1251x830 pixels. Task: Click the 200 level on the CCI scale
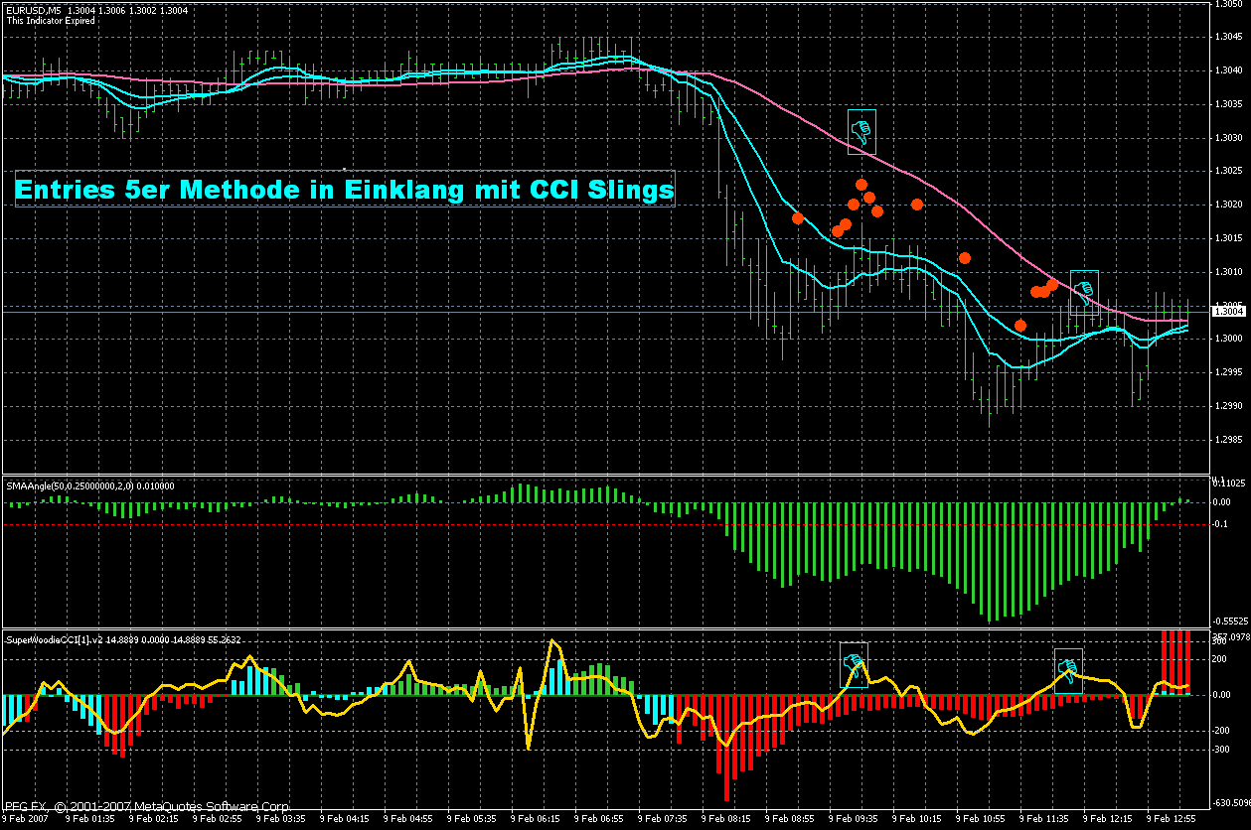[1221, 660]
